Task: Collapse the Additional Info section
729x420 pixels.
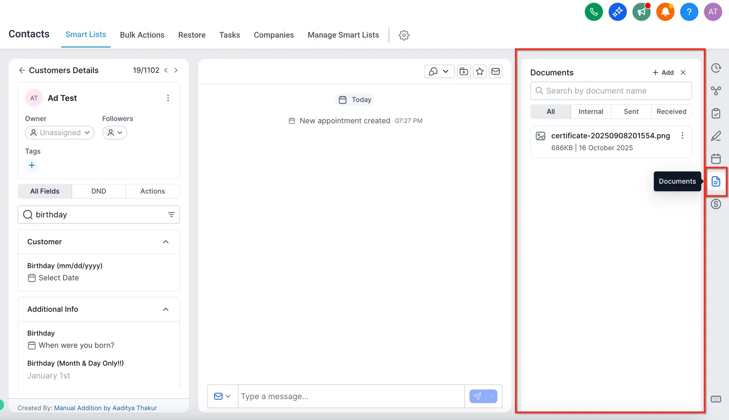Action: pyautogui.click(x=166, y=309)
